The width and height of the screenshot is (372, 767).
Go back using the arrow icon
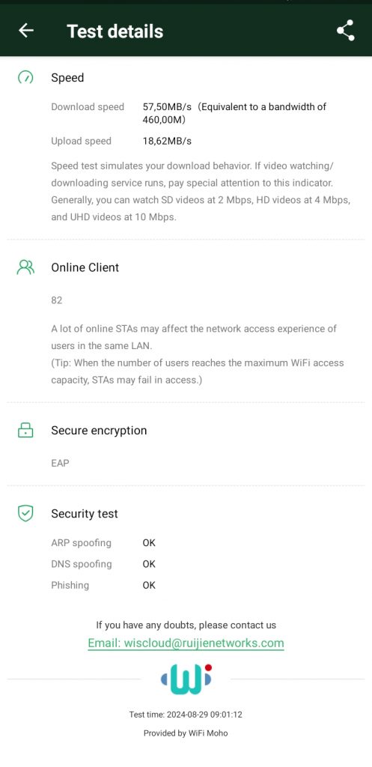[x=26, y=30]
